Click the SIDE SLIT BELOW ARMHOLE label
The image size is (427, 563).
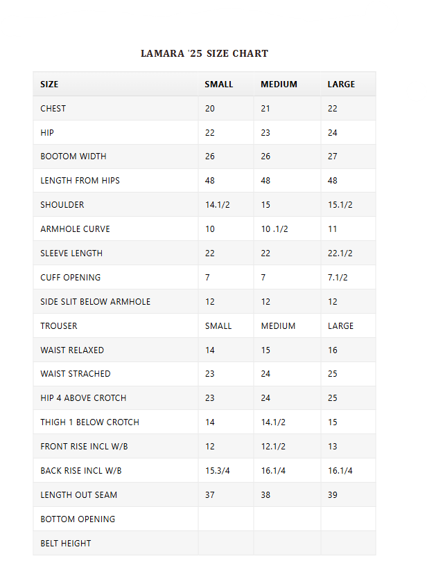click(95, 302)
